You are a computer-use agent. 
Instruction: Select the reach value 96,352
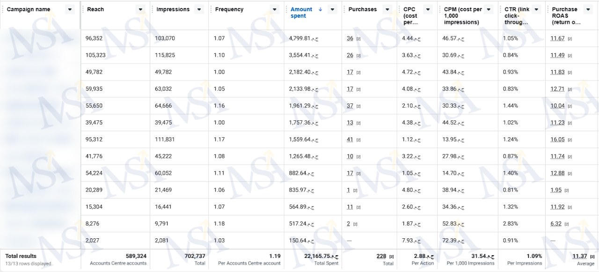pyautogui.click(x=94, y=38)
